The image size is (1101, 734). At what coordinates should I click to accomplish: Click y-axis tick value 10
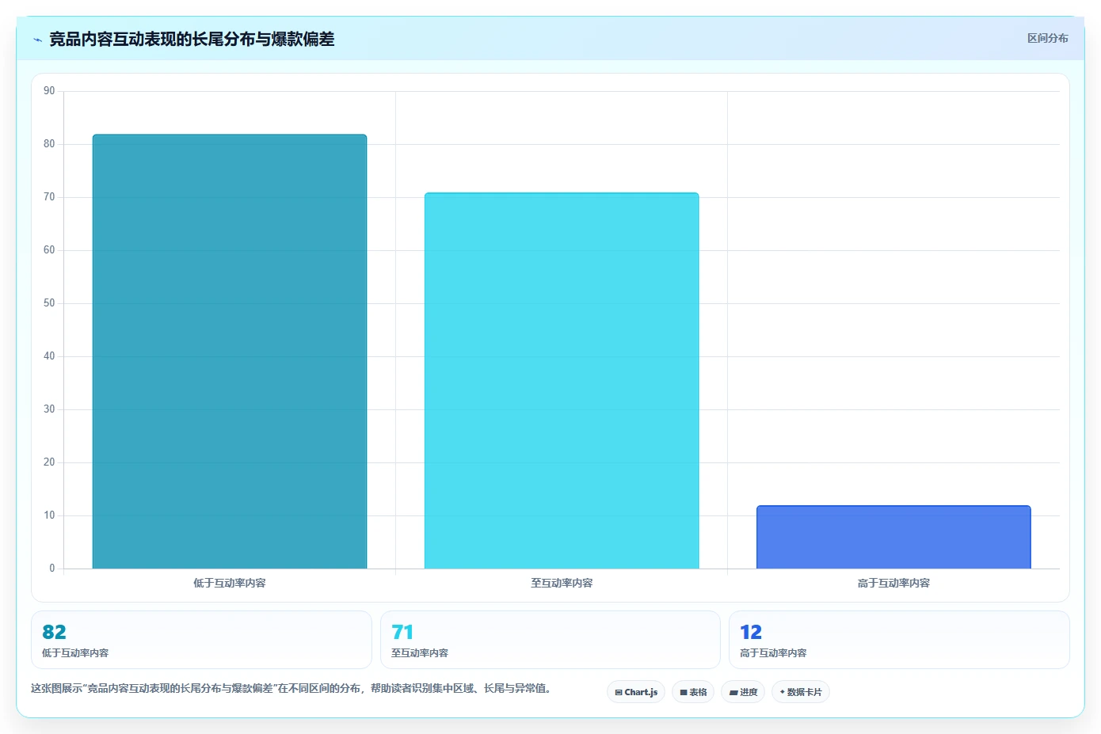tap(49, 515)
